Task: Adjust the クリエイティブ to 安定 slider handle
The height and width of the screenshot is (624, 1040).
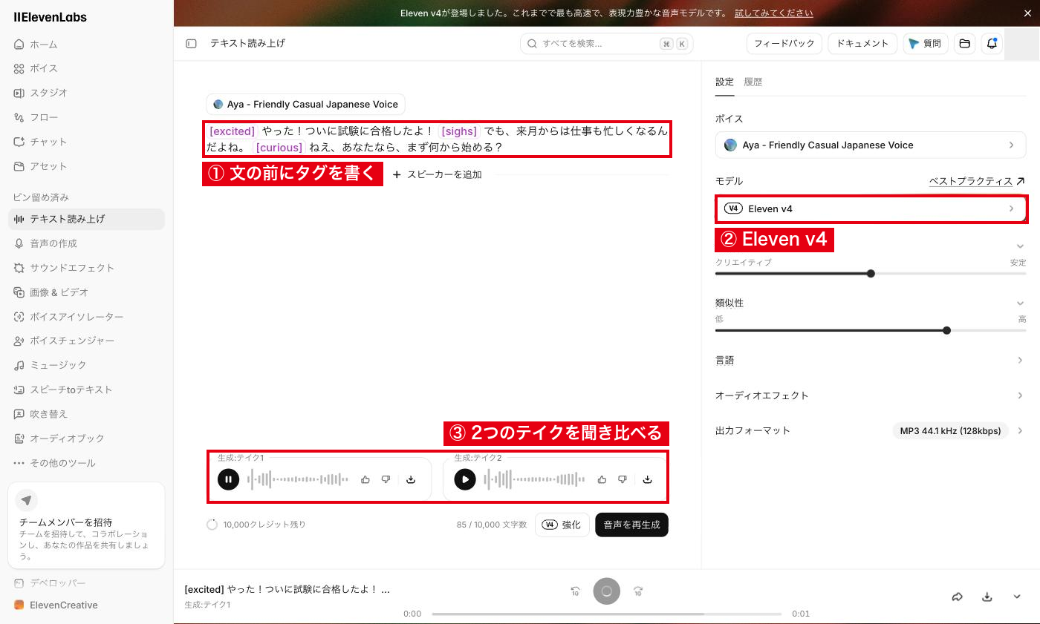Action: pyautogui.click(x=871, y=273)
